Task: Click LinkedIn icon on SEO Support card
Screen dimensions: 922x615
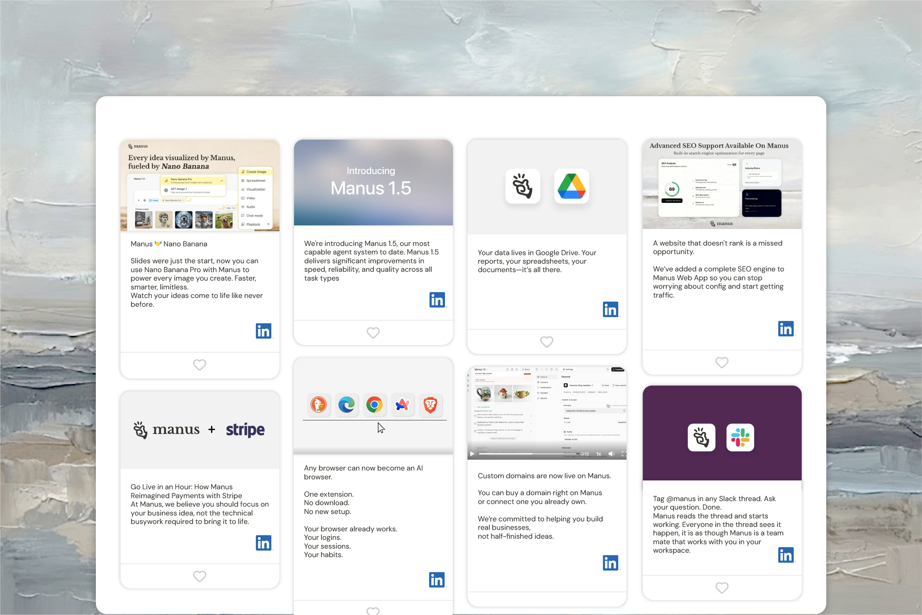Action: (785, 329)
